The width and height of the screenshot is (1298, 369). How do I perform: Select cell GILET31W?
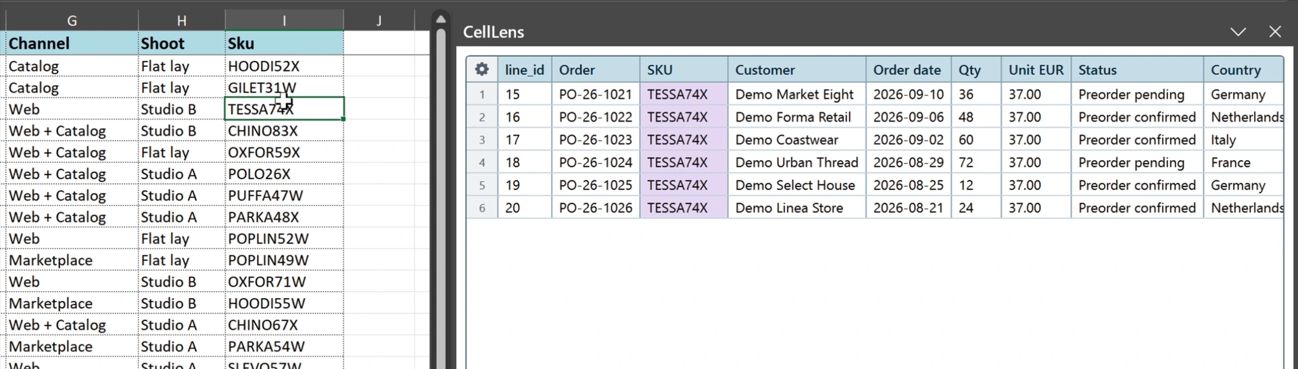pyautogui.click(x=285, y=88)
